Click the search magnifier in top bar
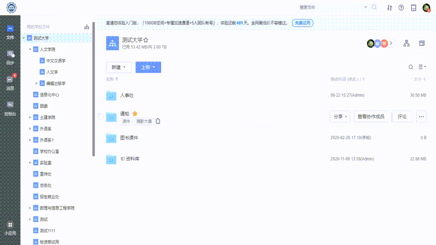 click(374, 7)
